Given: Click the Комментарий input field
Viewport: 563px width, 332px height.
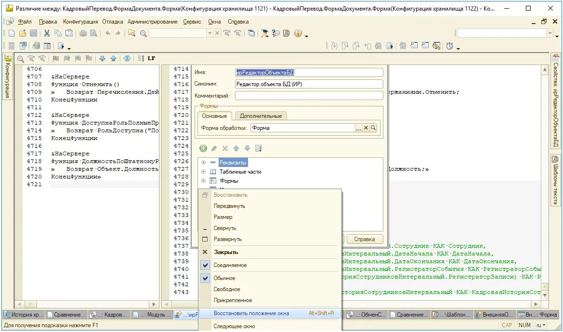Looking at the screenshot, I should pyautogui.click(x=309, y=96).
